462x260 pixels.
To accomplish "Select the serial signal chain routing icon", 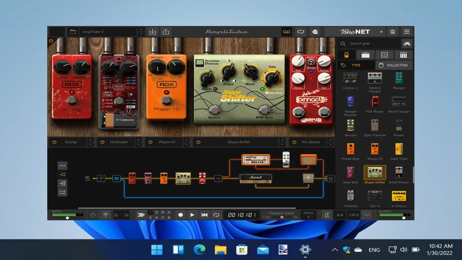I will [62, 166].
